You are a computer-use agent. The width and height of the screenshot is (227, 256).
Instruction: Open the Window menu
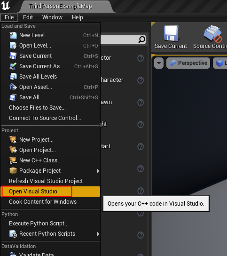click(52, 17)
